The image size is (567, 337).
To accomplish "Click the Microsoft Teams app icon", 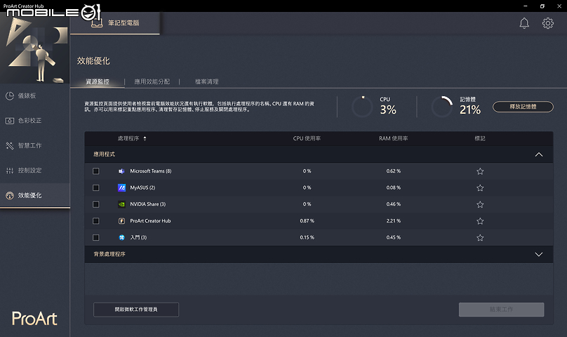I will (121, 171).
